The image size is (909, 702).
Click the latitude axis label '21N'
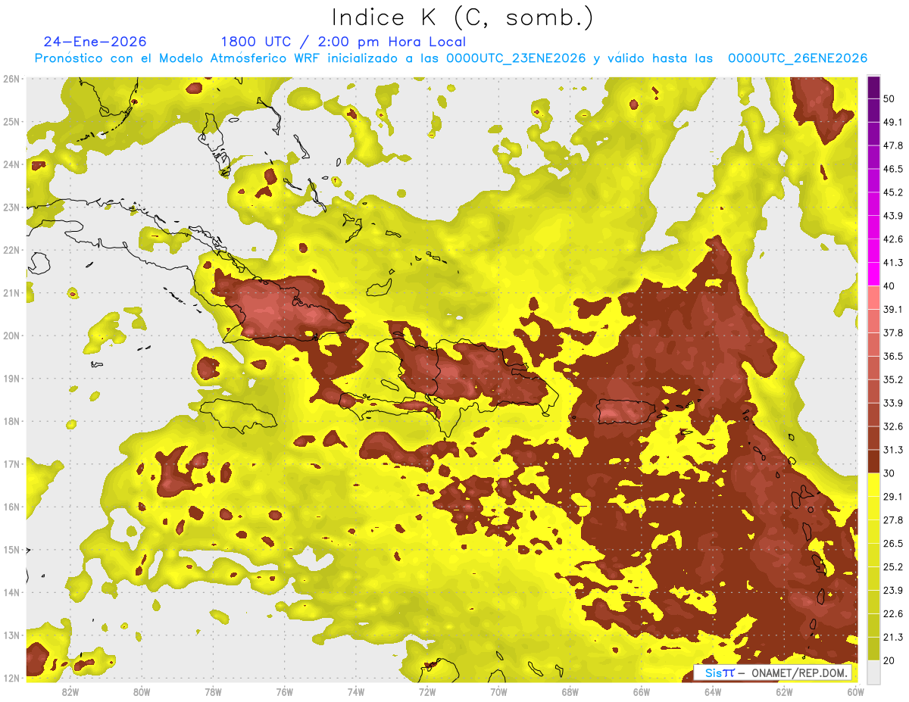[11, 293]
